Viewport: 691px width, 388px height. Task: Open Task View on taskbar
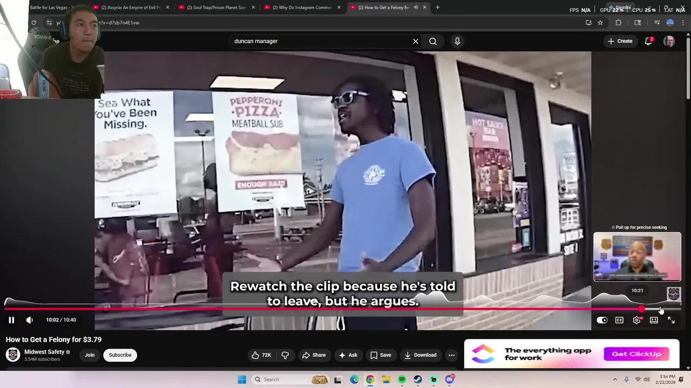337,379
